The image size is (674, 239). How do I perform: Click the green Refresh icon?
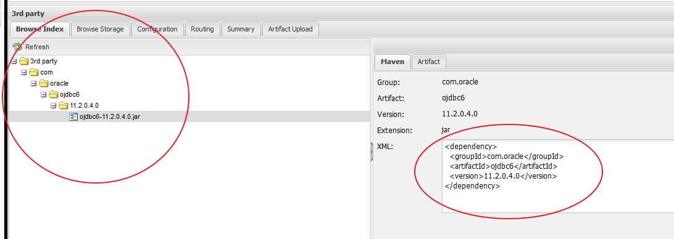click(x=17, y=47)
